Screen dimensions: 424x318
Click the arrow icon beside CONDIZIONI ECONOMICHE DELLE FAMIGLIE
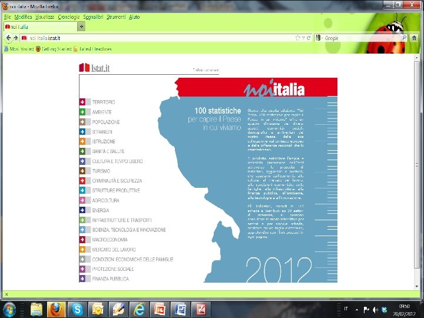(x=82, y=259)
